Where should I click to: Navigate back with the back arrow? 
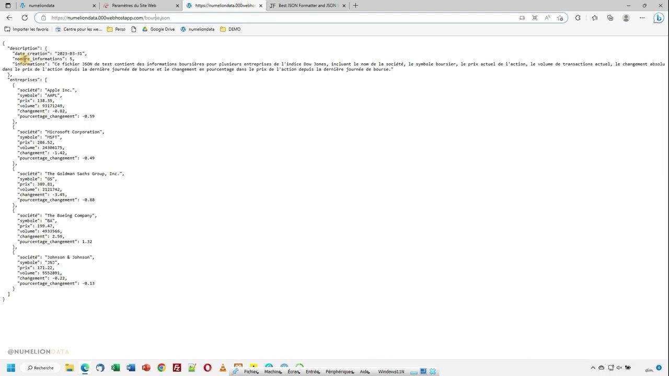9,17
